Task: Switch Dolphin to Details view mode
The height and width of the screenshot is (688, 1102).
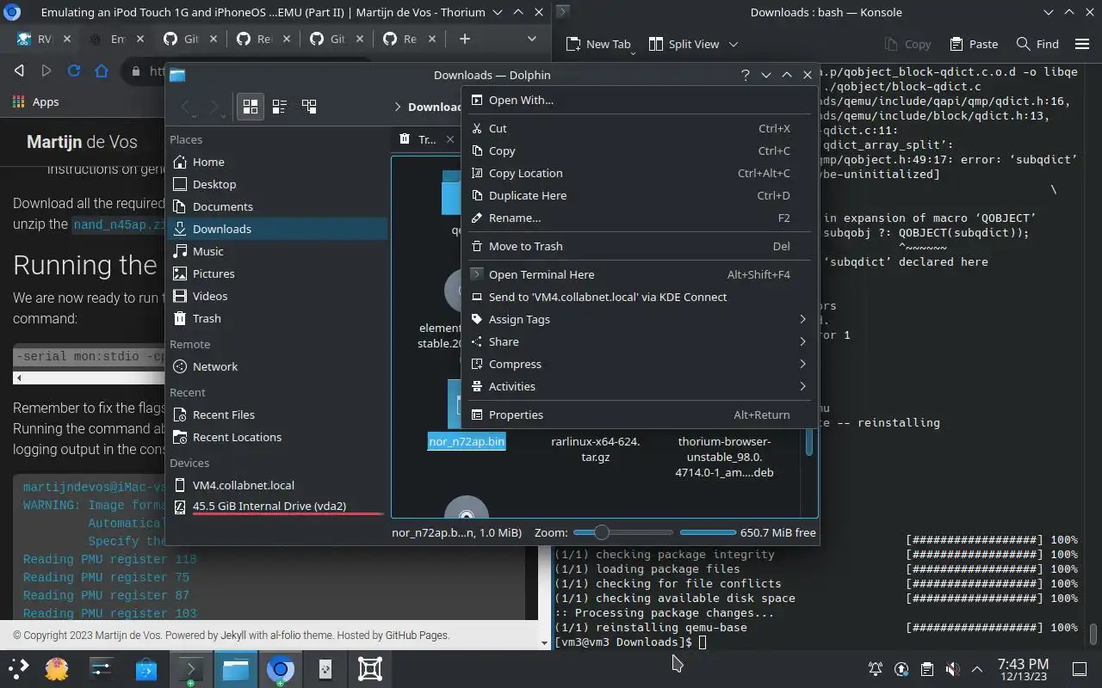Action: [309, 107]
